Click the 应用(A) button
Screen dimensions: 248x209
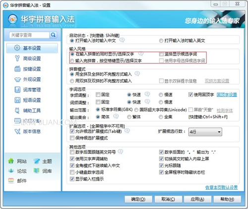[197, 199]
